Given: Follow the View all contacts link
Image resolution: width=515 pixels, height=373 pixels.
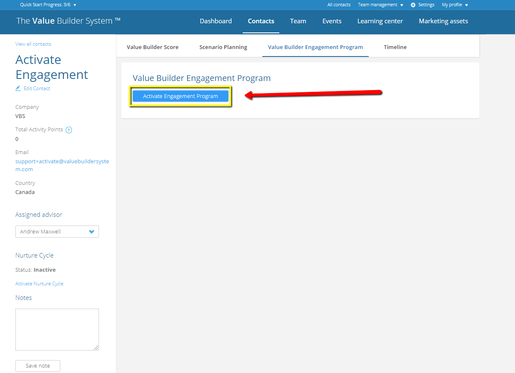Looking at the screenshot, I should 33,44.
